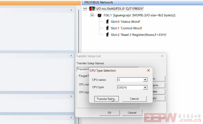The height and width of the screenshot is (124, 203).
Task: Collapse the fourth left-side task panel section
Action: [x=71, y=117]
